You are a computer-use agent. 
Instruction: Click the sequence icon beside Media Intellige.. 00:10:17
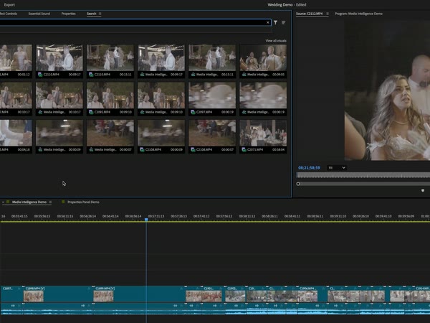pos(40,112)
